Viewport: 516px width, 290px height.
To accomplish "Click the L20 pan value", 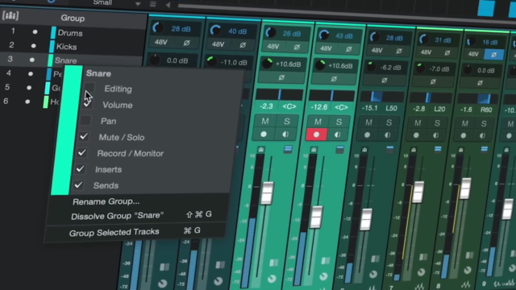I will [x=439, y=109].
